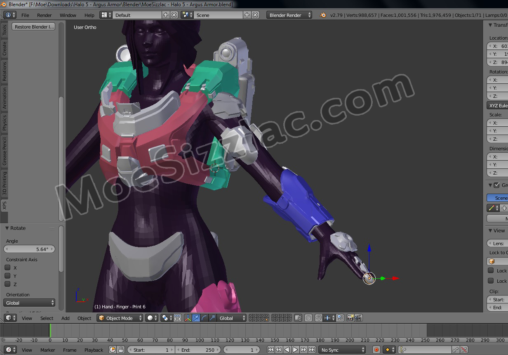
Task: Click the Blender logo icon in the info bar
Action: tap(323, 15)
